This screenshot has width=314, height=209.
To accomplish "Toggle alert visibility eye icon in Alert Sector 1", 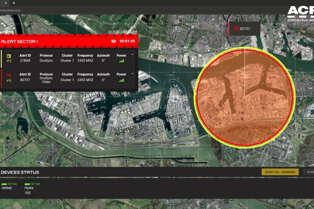I will tap(113, 41).
